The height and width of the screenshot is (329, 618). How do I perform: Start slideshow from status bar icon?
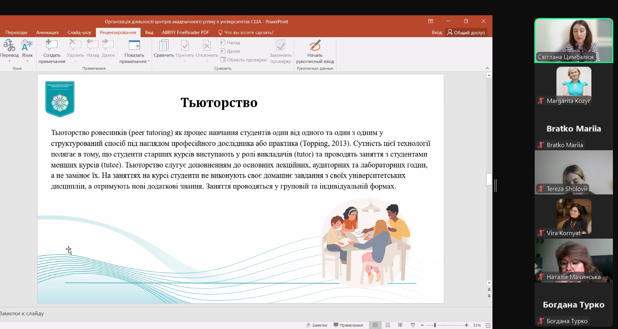(x=413, y=325)
